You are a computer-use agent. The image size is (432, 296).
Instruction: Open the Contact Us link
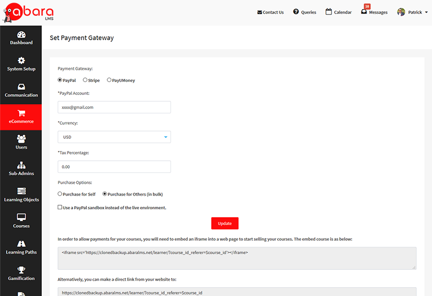tap(273, 13)
